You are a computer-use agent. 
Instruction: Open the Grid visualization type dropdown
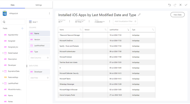[x=33, y=22]
